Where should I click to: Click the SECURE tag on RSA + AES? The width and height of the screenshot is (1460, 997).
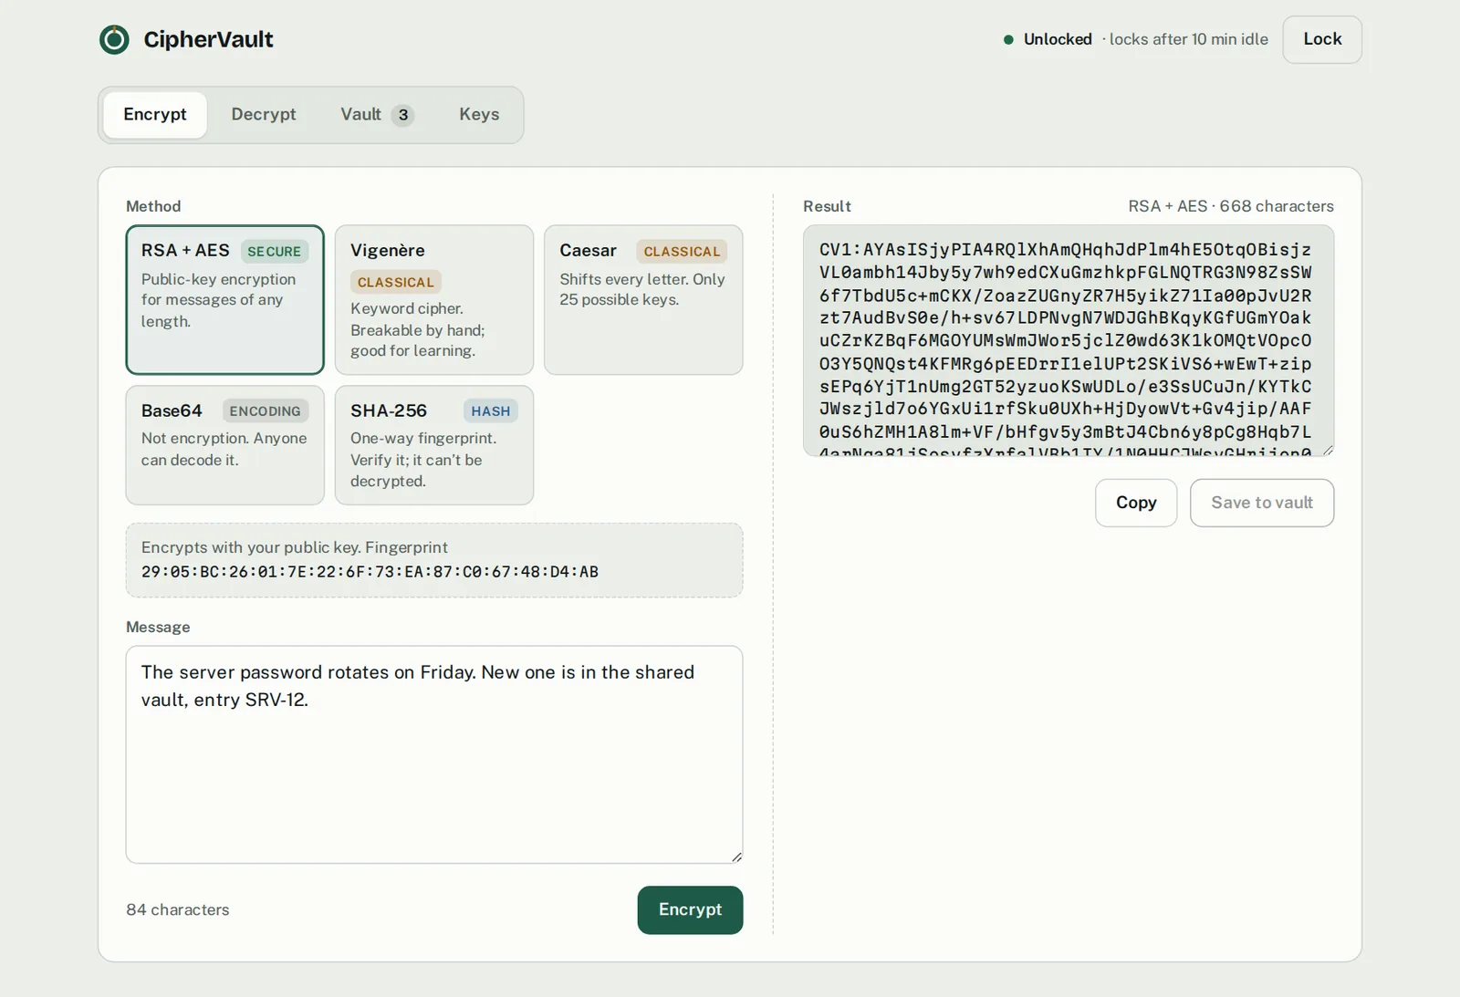(x=274, y=251)
